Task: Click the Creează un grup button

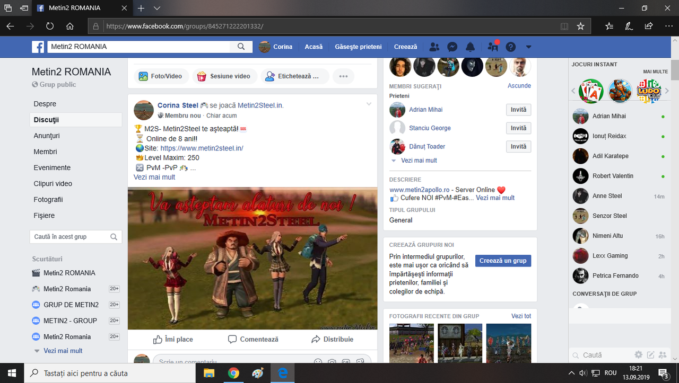Action: [503, 261]
